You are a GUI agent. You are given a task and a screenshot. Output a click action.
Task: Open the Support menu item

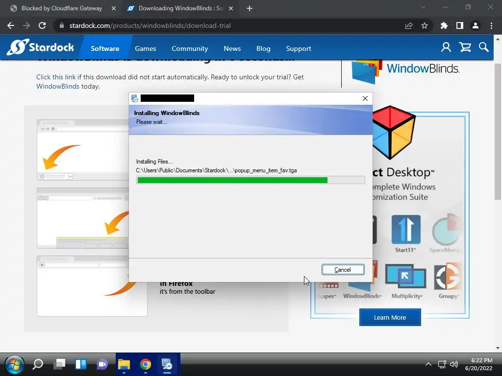[299, 48]
